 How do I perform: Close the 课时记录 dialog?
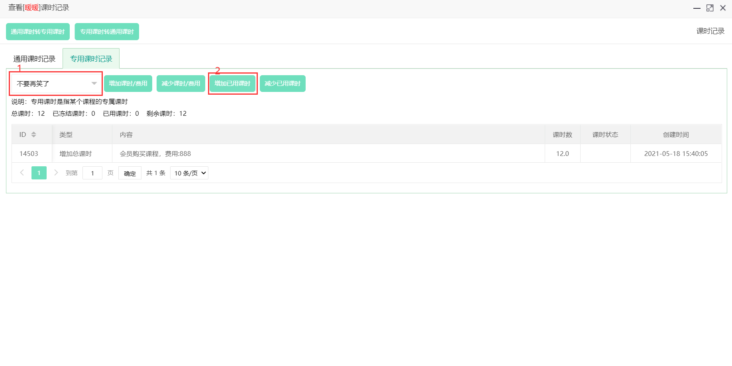(x=723, y=8)
